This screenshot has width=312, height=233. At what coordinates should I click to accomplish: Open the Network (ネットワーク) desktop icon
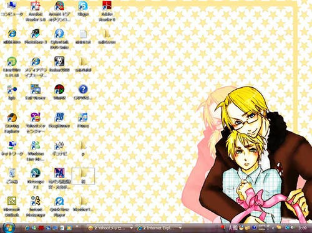12,148
